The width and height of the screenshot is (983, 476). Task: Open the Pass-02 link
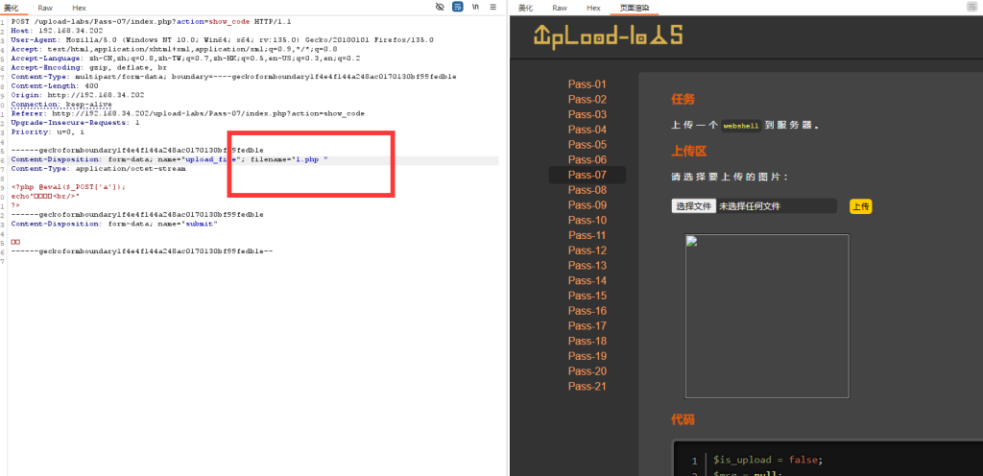click(x=587, y=100)
